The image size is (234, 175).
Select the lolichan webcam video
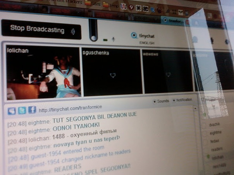43,73
